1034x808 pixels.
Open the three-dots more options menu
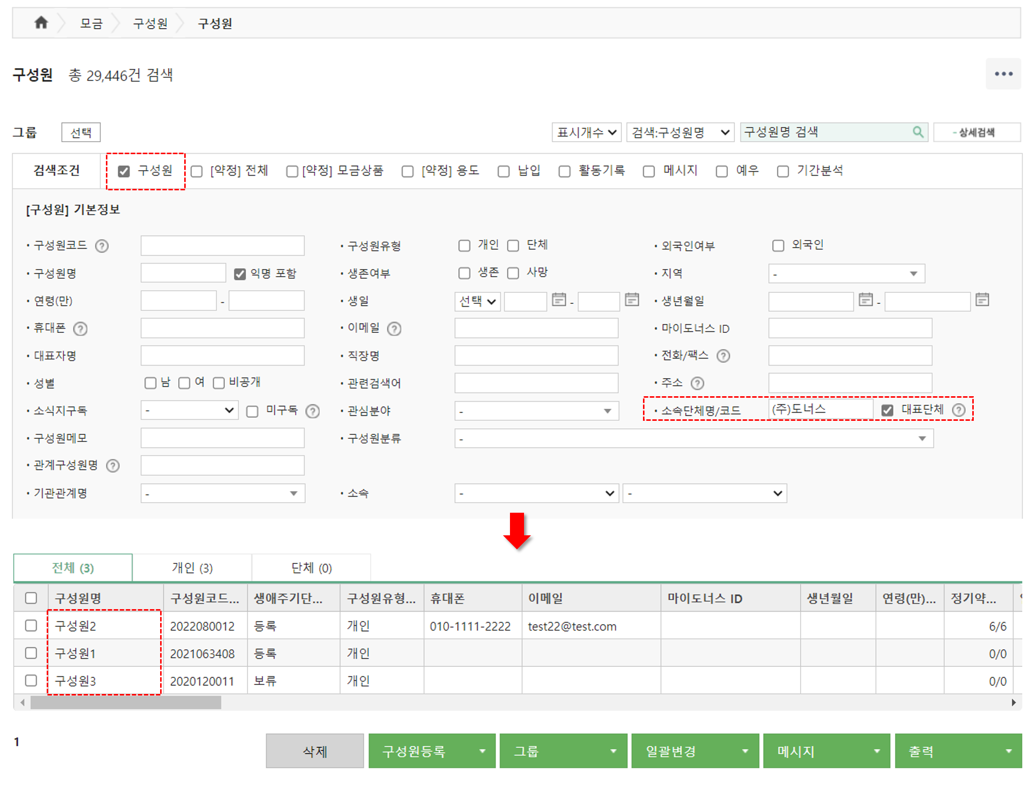1003,74
